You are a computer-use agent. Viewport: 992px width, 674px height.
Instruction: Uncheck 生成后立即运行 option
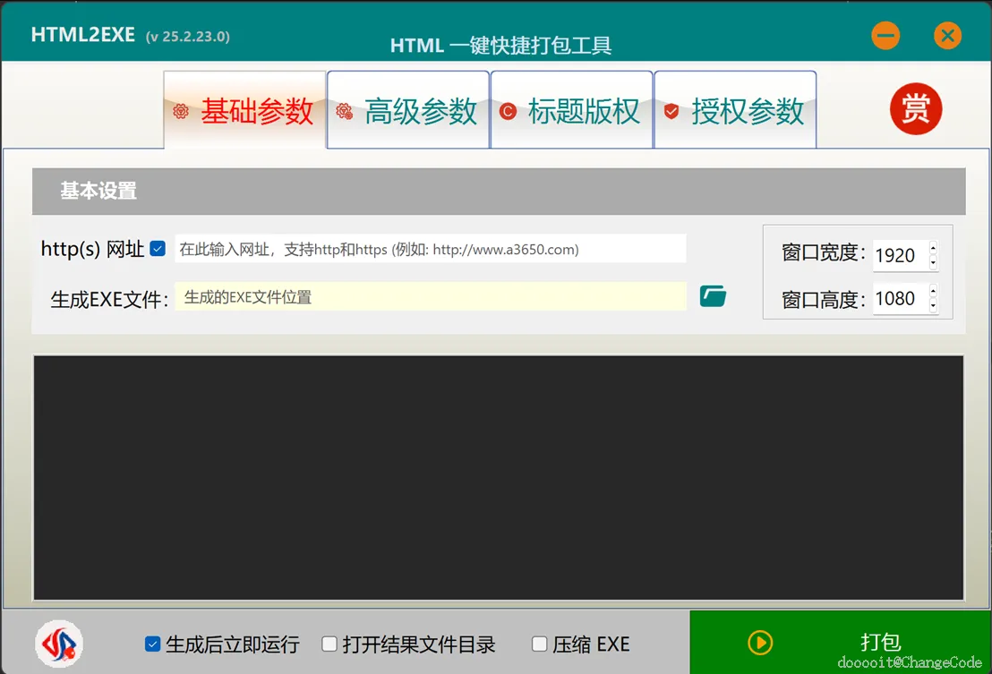click(151, 644)
